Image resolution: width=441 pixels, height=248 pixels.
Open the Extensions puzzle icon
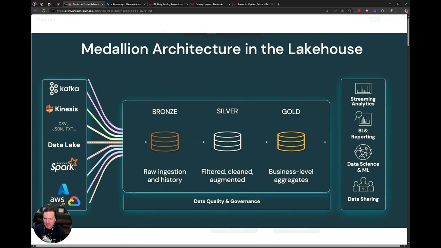click(x=382, y=11)
